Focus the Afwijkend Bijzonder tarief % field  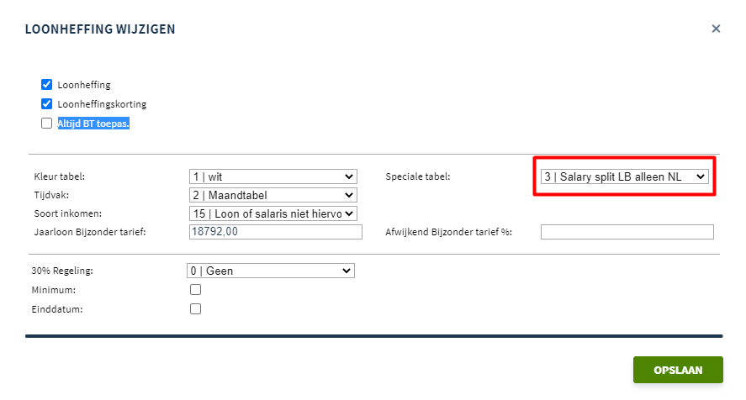point(627,232)
